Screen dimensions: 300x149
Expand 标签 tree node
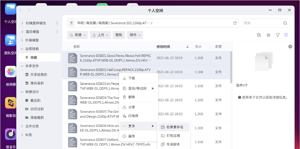[22, 135]
